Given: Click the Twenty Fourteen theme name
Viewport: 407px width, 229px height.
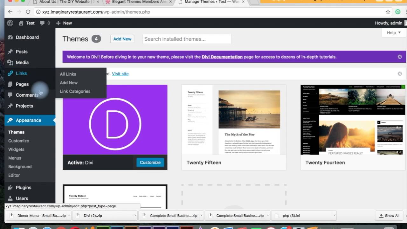Looking at the screenshot, I should click(325, 163).
